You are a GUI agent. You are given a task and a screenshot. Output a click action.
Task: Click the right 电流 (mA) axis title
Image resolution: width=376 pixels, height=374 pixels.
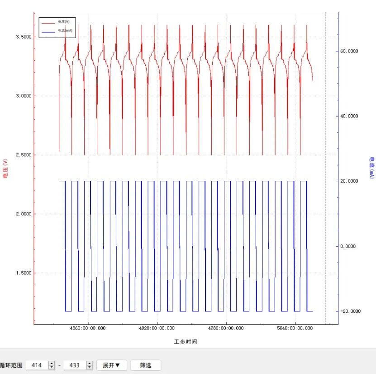pos(371,168)
